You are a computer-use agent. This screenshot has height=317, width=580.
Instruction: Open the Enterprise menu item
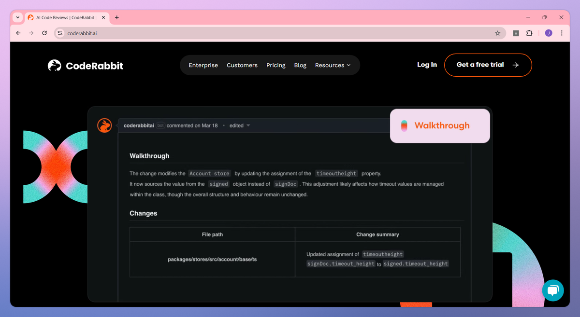coord(203,65)
